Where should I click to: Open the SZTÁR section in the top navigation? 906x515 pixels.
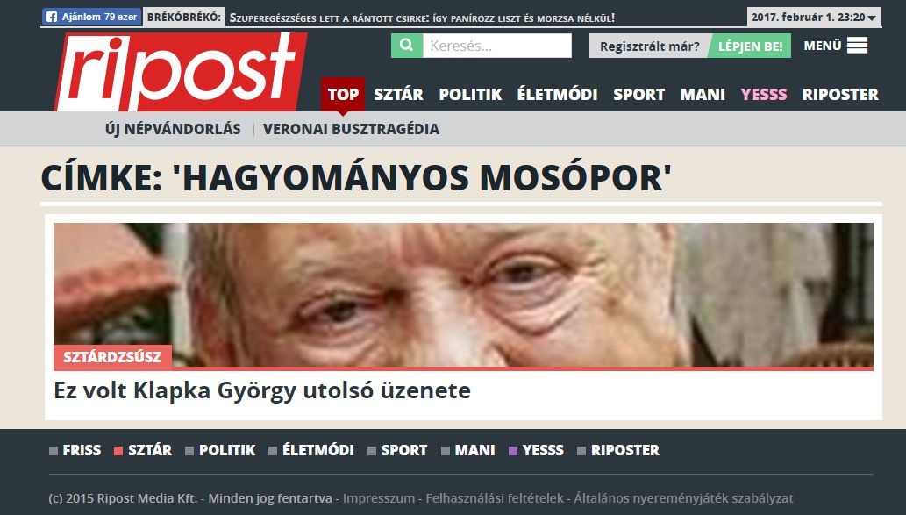tap(398, 94)
